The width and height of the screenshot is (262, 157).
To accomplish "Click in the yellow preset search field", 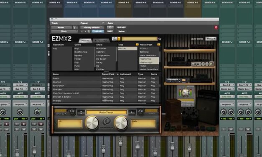I will pos(139,39).
